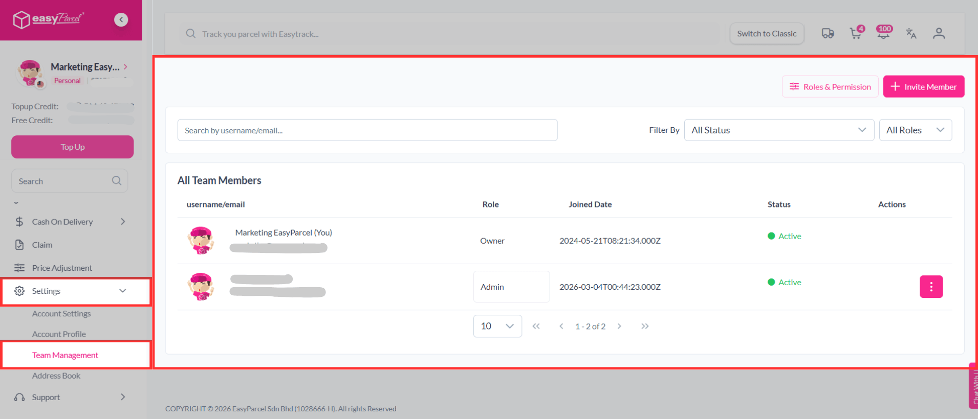View notifications bell with 100 badge
Screen dimensions: 978x419
(x=883, y=34)
